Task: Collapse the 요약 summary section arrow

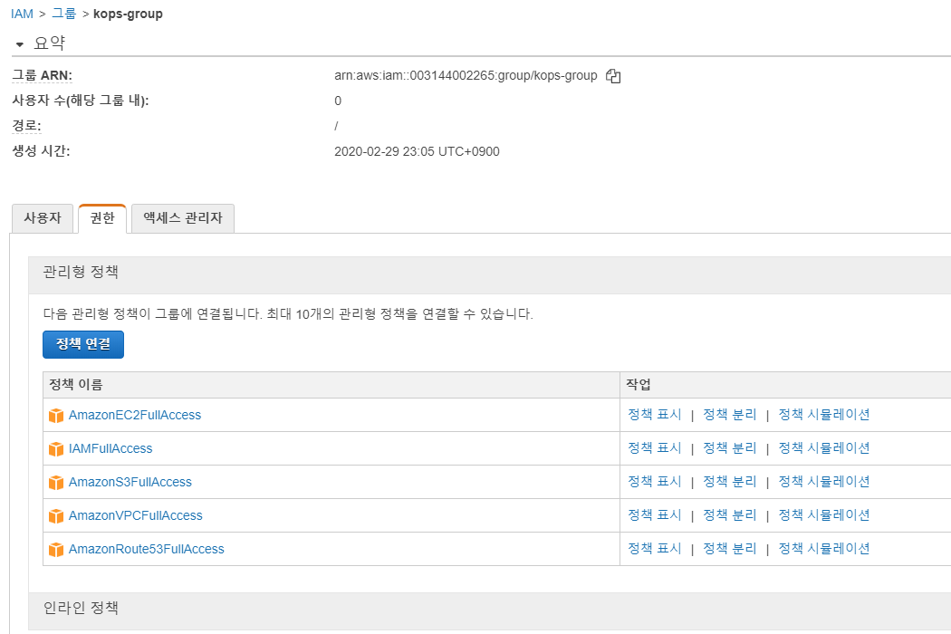Action: 19,44
